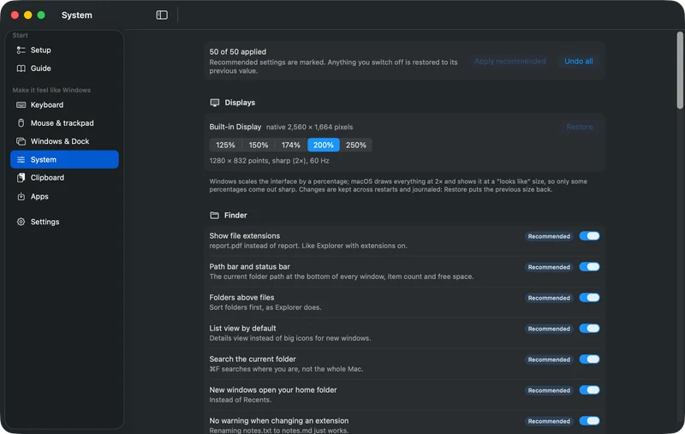Open the Guide page
This screenshot has width=685, height=434.
[x=64, y=68]
